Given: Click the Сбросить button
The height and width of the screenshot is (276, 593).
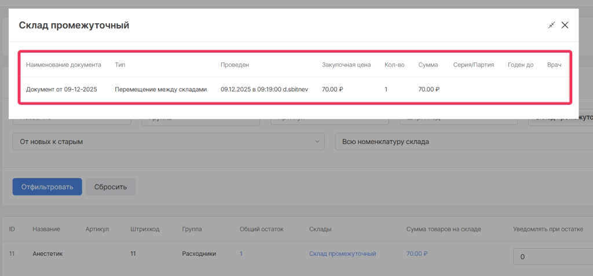Looking at the screenshot, I should point(110,187).
